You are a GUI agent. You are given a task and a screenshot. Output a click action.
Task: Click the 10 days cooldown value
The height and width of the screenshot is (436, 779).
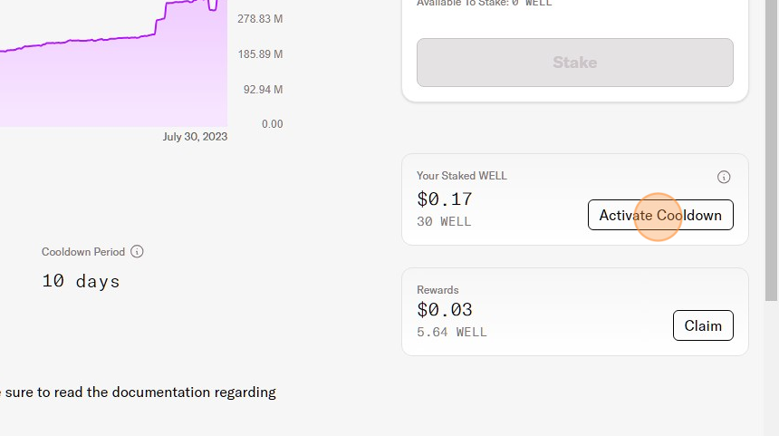pos(81,281)
